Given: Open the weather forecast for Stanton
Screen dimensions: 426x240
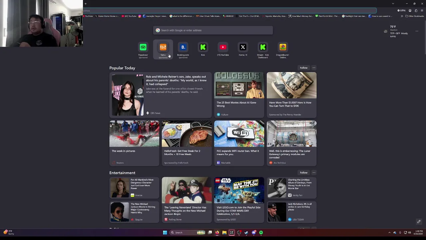Looking at the screenshot, I should 396,31.
